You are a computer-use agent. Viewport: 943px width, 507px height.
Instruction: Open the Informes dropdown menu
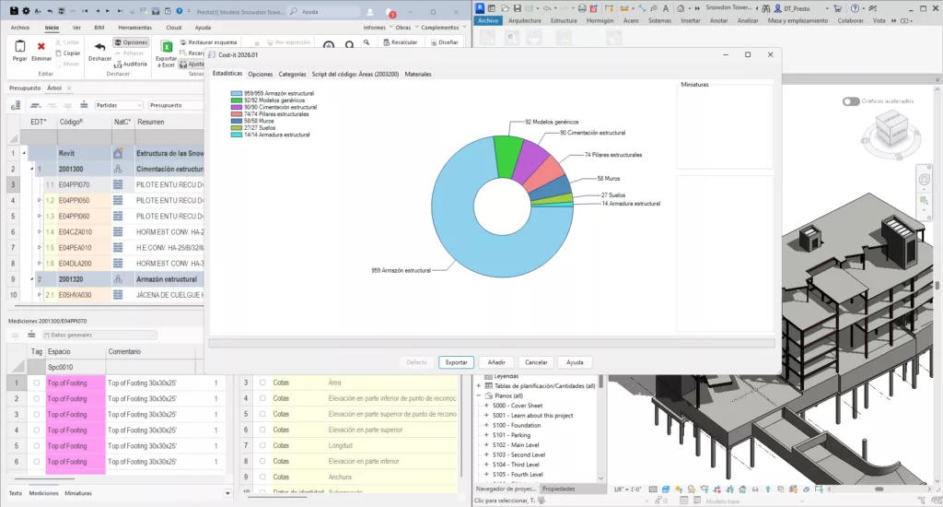pyautogui.click(x=378, y=28)
